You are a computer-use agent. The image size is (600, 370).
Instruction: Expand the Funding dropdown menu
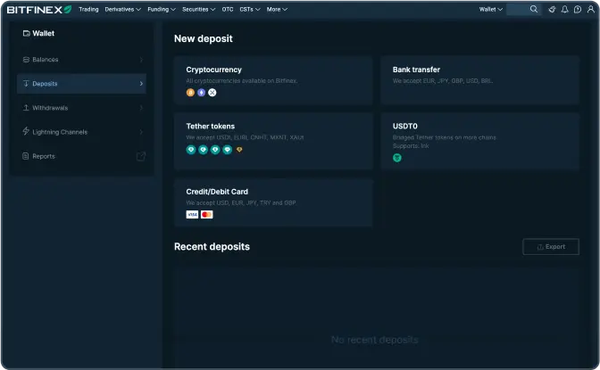(162, 9)
